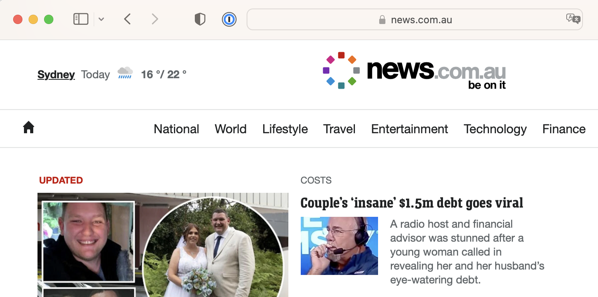Screen dimensions: 598x297
Task: Toggle the Safari sidebar
Action: click(x=81, y=19)
